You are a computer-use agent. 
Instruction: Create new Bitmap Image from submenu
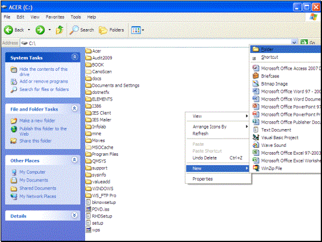286,84
